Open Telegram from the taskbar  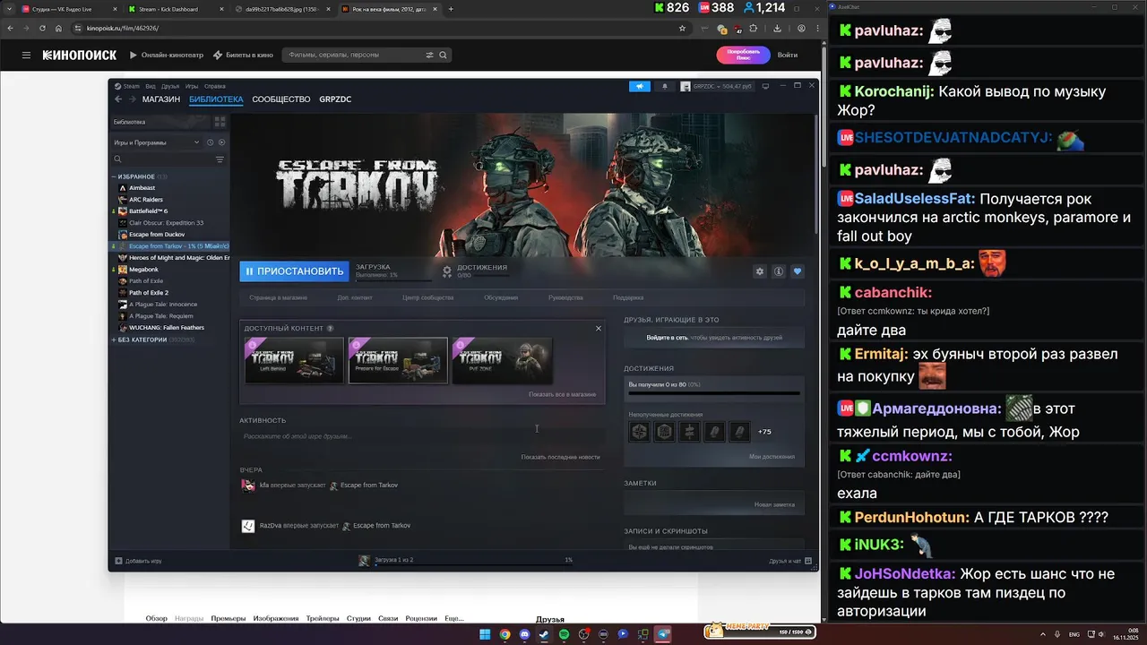pos(662,634)
